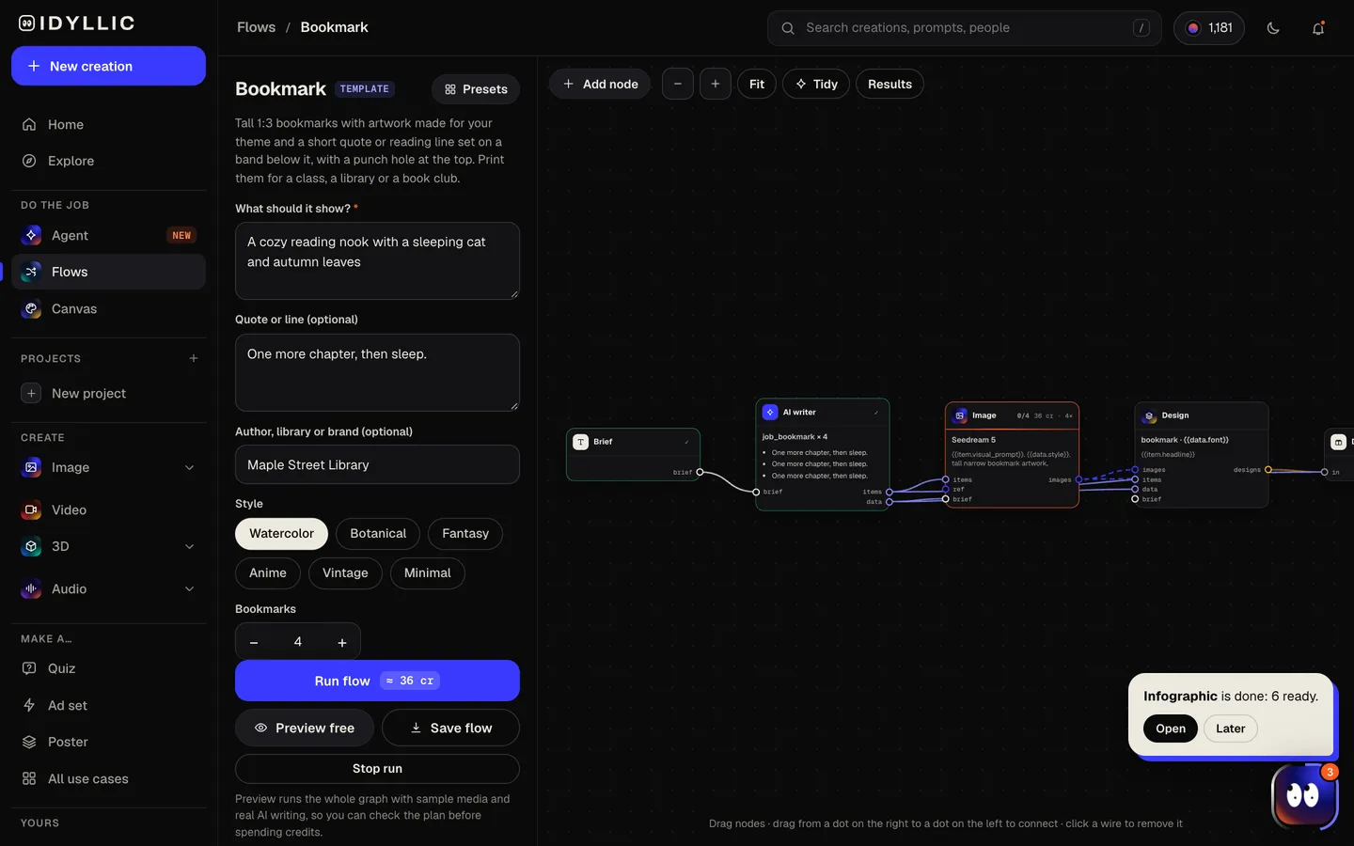Toggle dark mode with the moon icon
The height and width of the screenshot is (846, 1354).
[1273, 28]
